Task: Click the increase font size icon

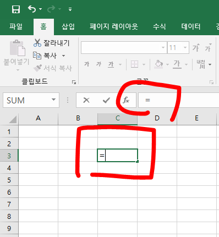Action: pos(196,48)
